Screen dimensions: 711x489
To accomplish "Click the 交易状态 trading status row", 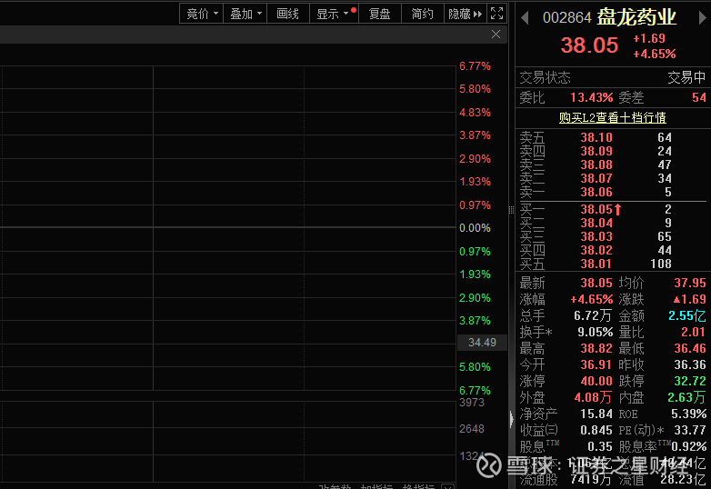I will 613,77.
